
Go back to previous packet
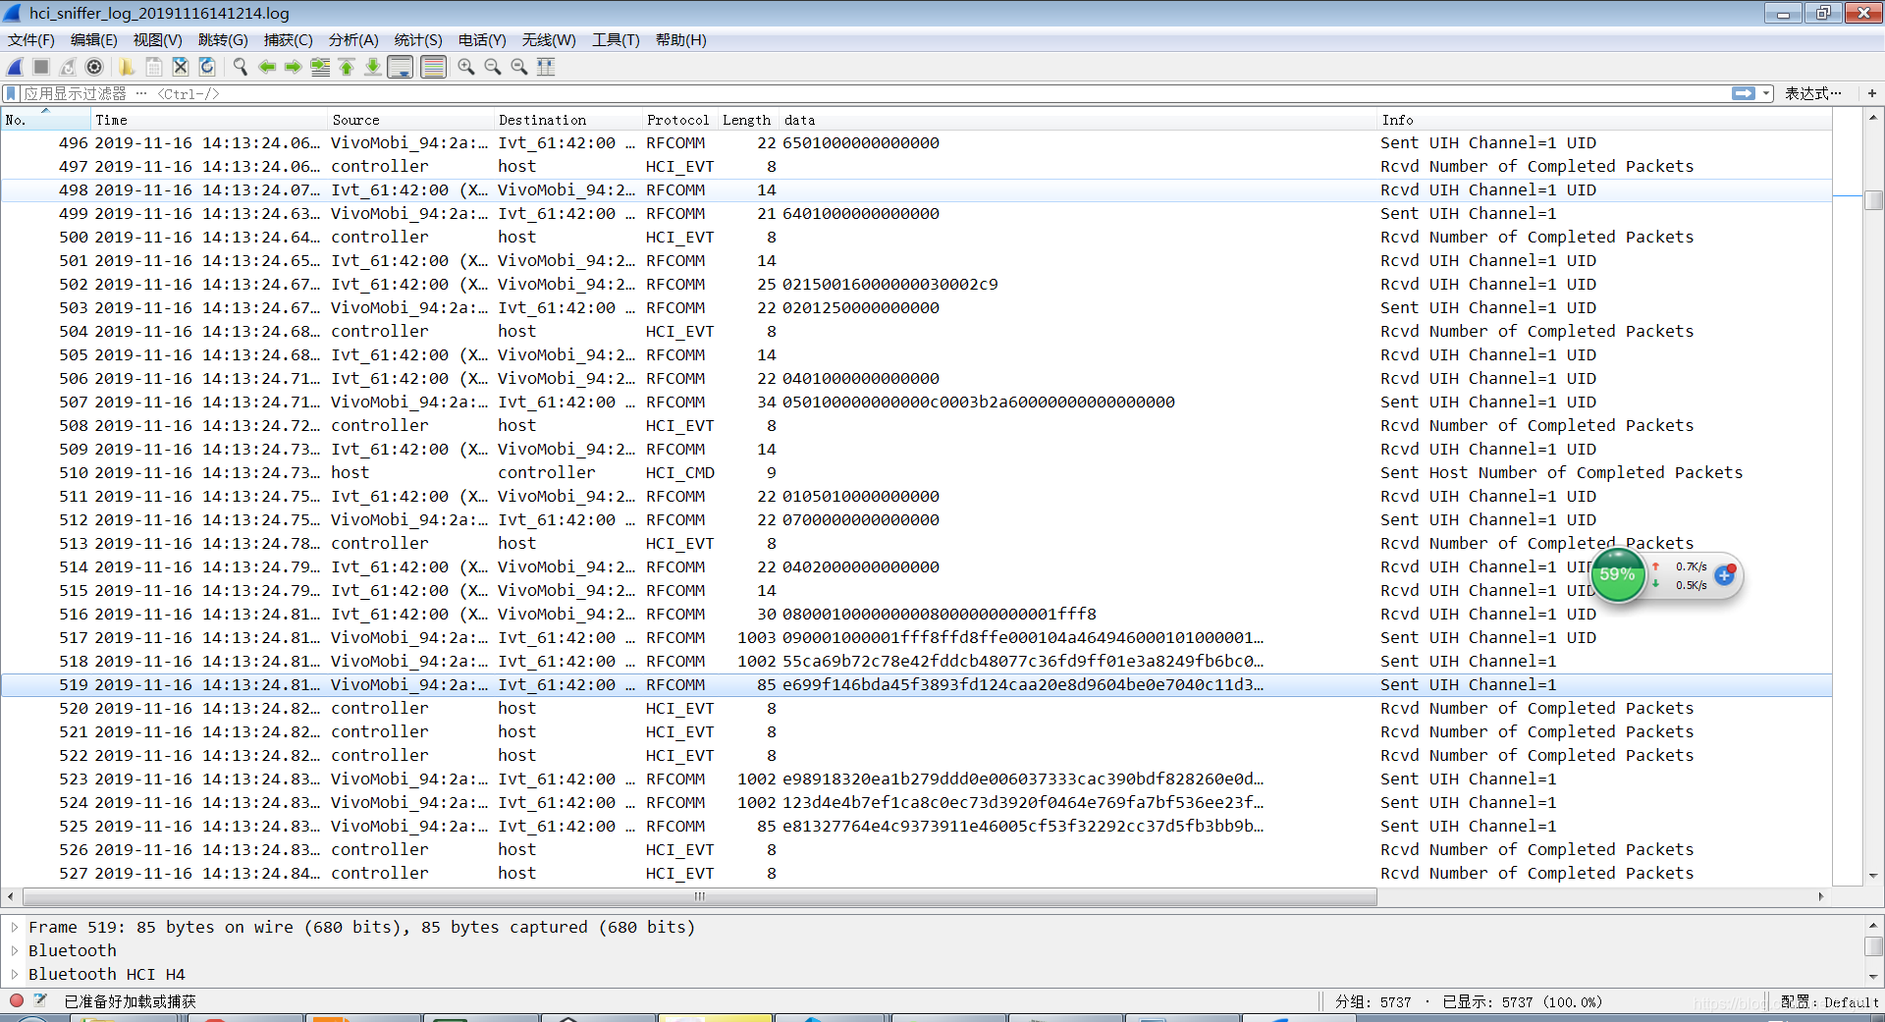266,67
